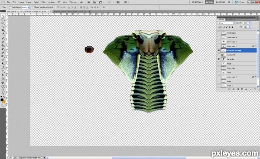Open the Opacity slider arrow
260x159 pixels.
250,23
